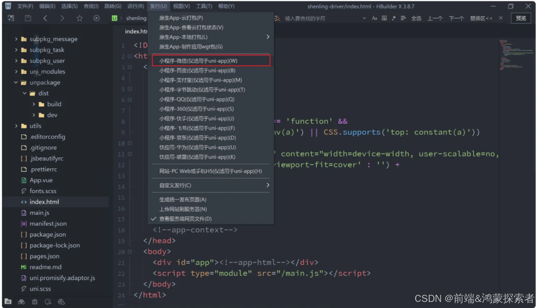Open the 编辑(E) menu

coord(47,6)
